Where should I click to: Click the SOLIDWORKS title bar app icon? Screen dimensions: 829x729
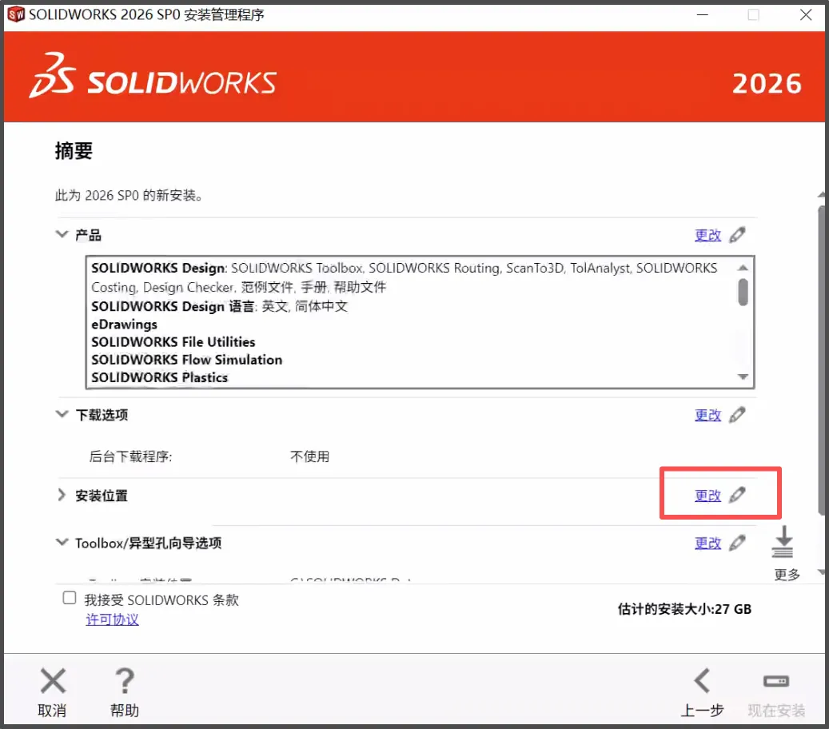(16, 14)
